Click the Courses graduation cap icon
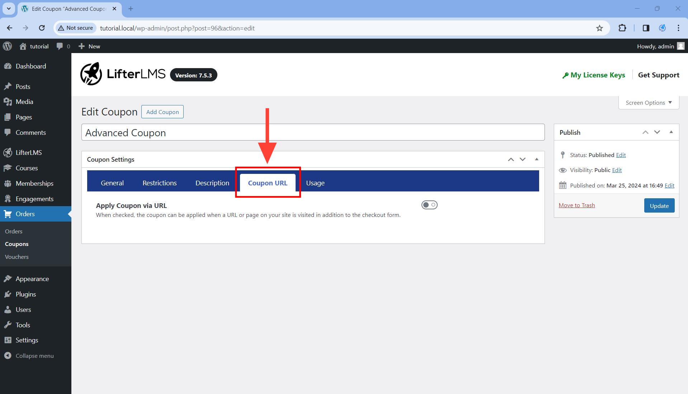Screen dimensions: 688x394 click(x=8, y=168)
